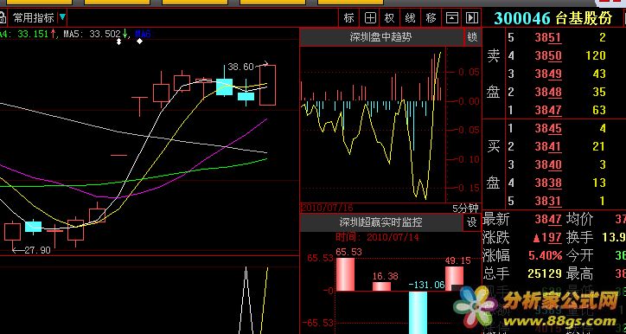Select the 深圳盘中趋势 panel header
626x334 pixels.
380,37
